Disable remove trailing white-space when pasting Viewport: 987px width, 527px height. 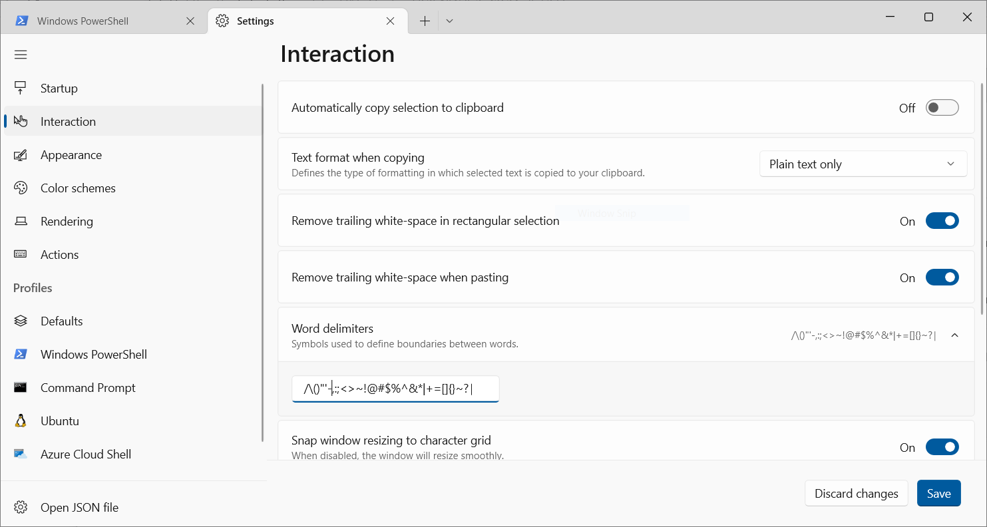click(942, 277)
